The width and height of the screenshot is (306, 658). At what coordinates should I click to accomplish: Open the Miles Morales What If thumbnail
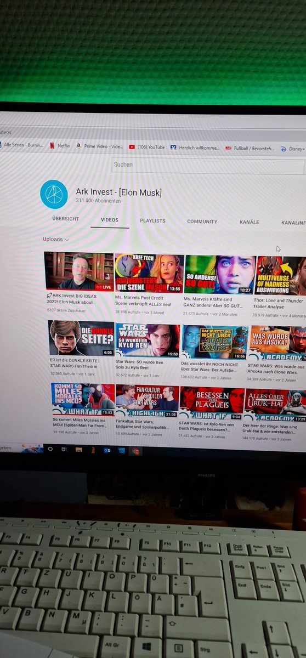coord(83,399)
